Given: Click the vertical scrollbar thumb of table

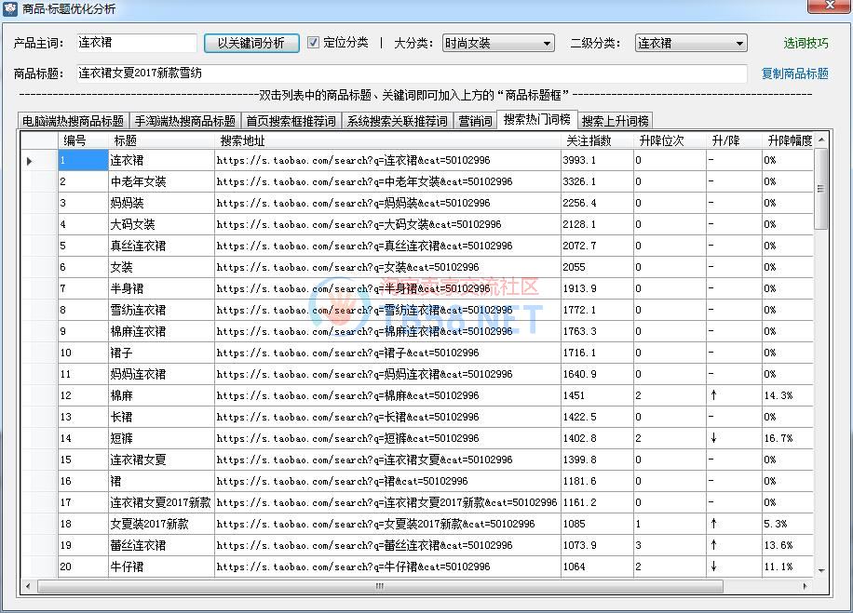Looking at the screenshot, I should coord(821,191).
